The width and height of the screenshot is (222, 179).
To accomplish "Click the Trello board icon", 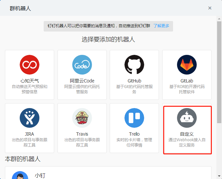I will coord(134,118).
